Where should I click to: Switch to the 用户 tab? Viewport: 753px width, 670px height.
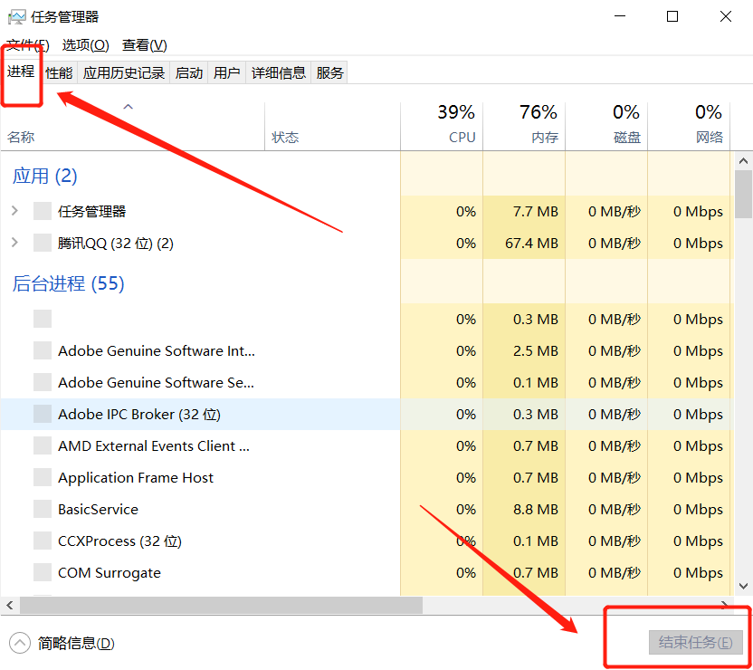(x=226, y=73)
